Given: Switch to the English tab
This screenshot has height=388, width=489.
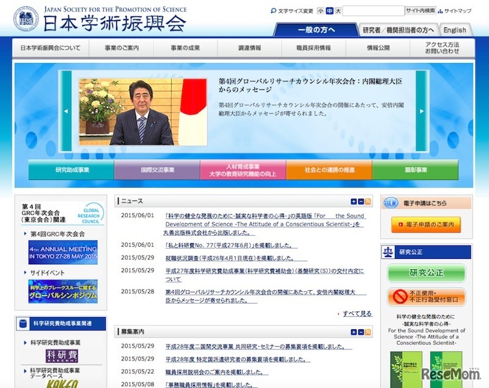Looking at the screenshot, I should click(455, 29).
